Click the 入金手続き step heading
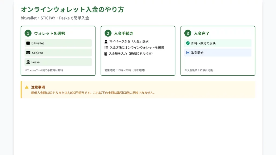Screen dimensions: 276x155 124,34
